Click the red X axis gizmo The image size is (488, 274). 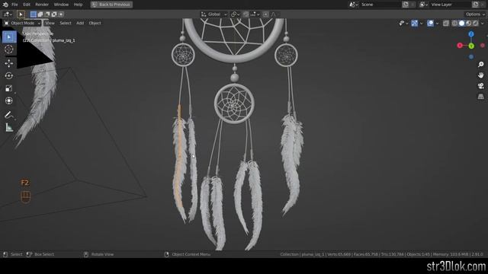click(x=460, y=46)
